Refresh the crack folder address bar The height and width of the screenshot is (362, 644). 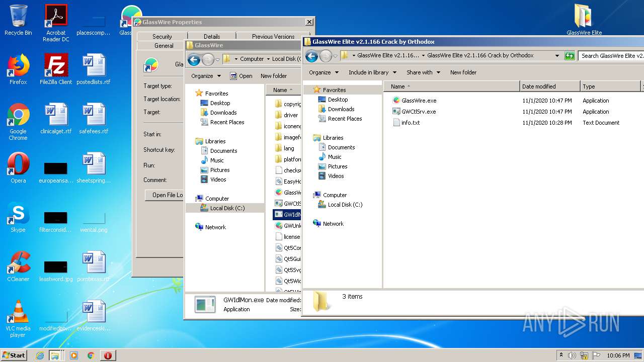(x=570, y=56)
